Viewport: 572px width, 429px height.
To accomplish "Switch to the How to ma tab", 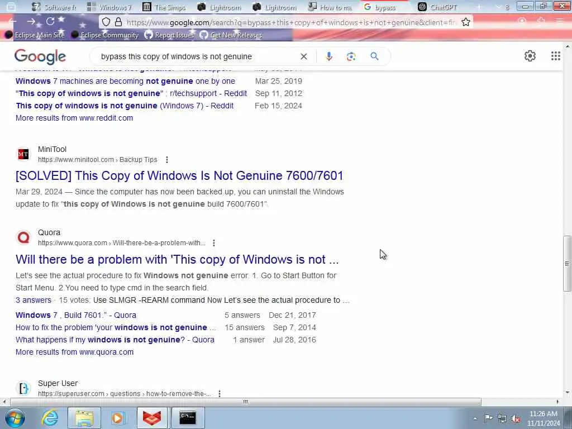I will [331, 7].
